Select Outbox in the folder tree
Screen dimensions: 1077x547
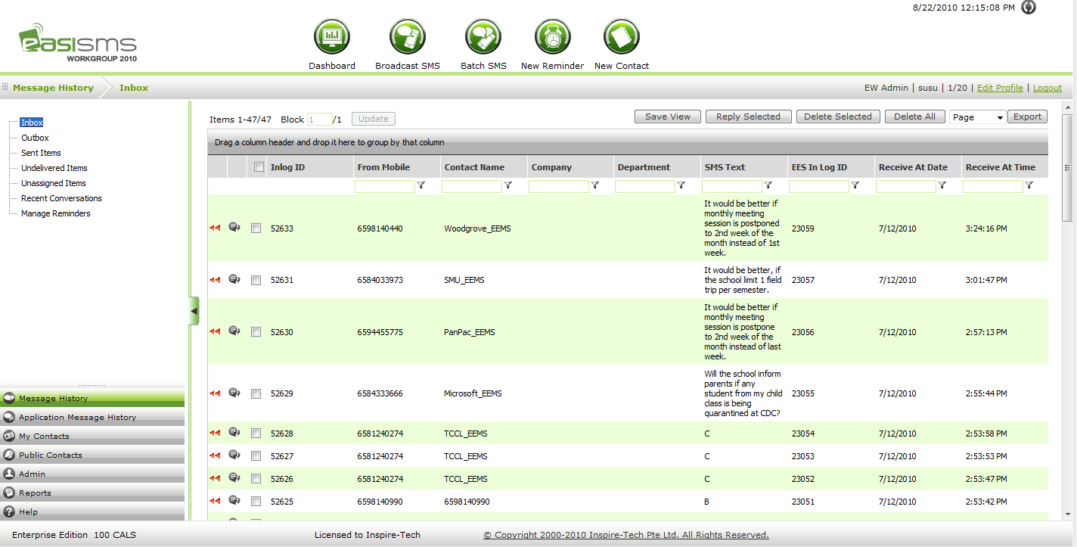[35, 138]
